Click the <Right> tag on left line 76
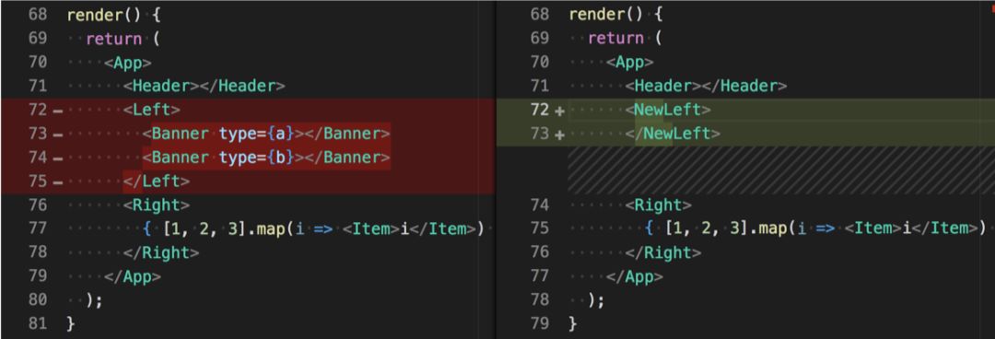995x339 pixels. click(157, 205)
